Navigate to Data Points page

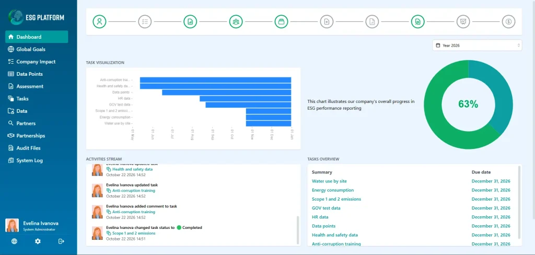pyautogui.click(x=29, y=74)
